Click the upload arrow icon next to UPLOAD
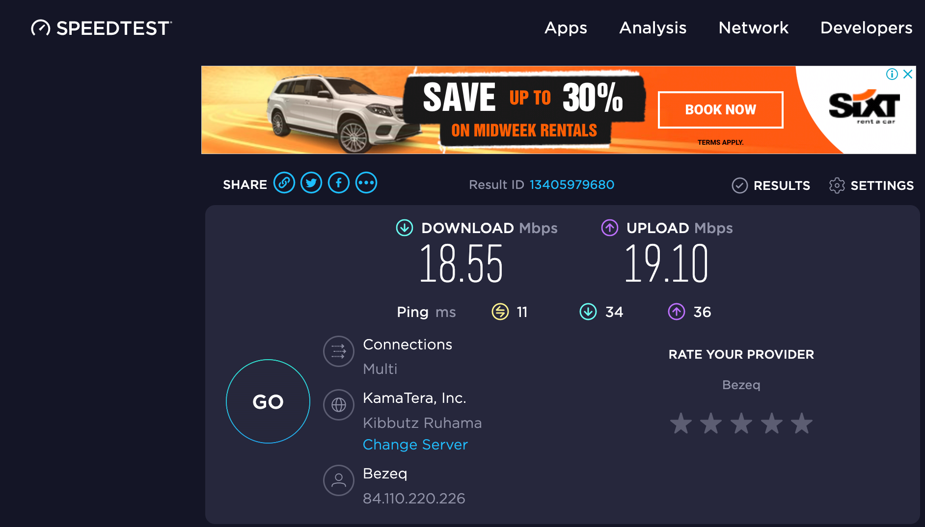Screen dimensions: 925x527 610,228
